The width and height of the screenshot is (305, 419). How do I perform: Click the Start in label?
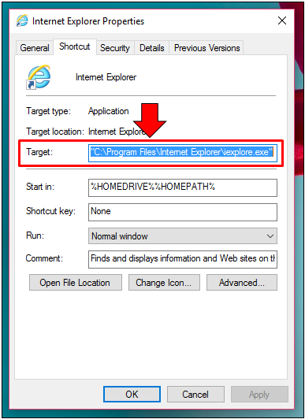click(40, 186)
